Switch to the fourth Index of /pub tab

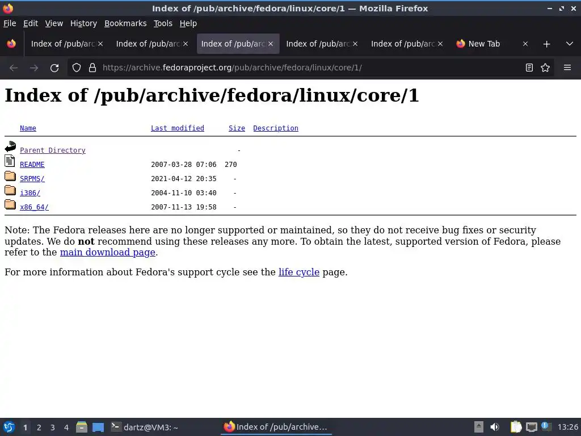tap(318, 44)
